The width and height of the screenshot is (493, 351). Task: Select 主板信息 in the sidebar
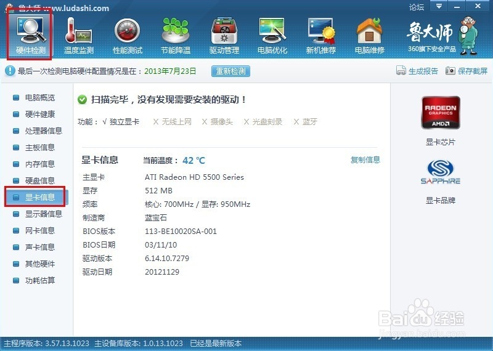(40, 147)
